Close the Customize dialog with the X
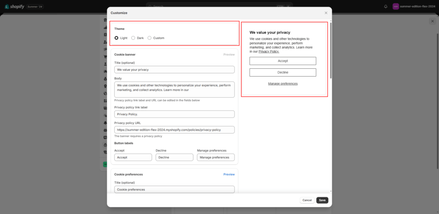Screen dimensions: 439x214 (x=326, y=13)
